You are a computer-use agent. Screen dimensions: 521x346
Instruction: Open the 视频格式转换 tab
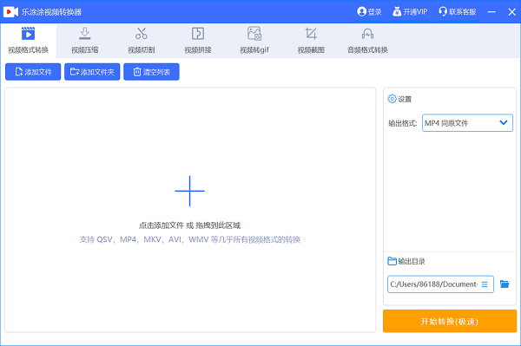pos(29,41)
